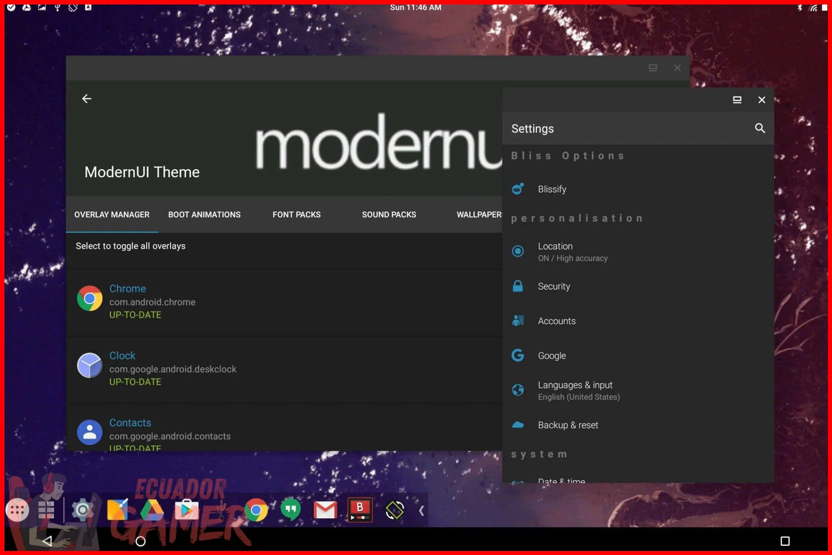832x555 pixels.
Task: Open Security settings via the lock icon
Action: pyautogui.click(x=518, y=286)
